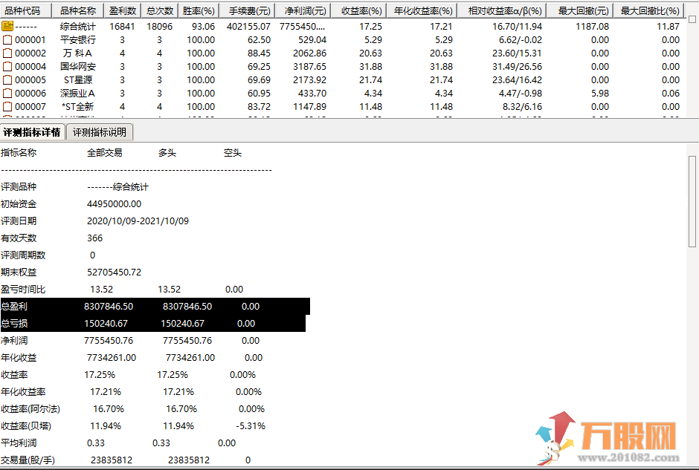Click the 有效天数 value 366
Viewport: 699px width, 470px height.
(95, 238)
